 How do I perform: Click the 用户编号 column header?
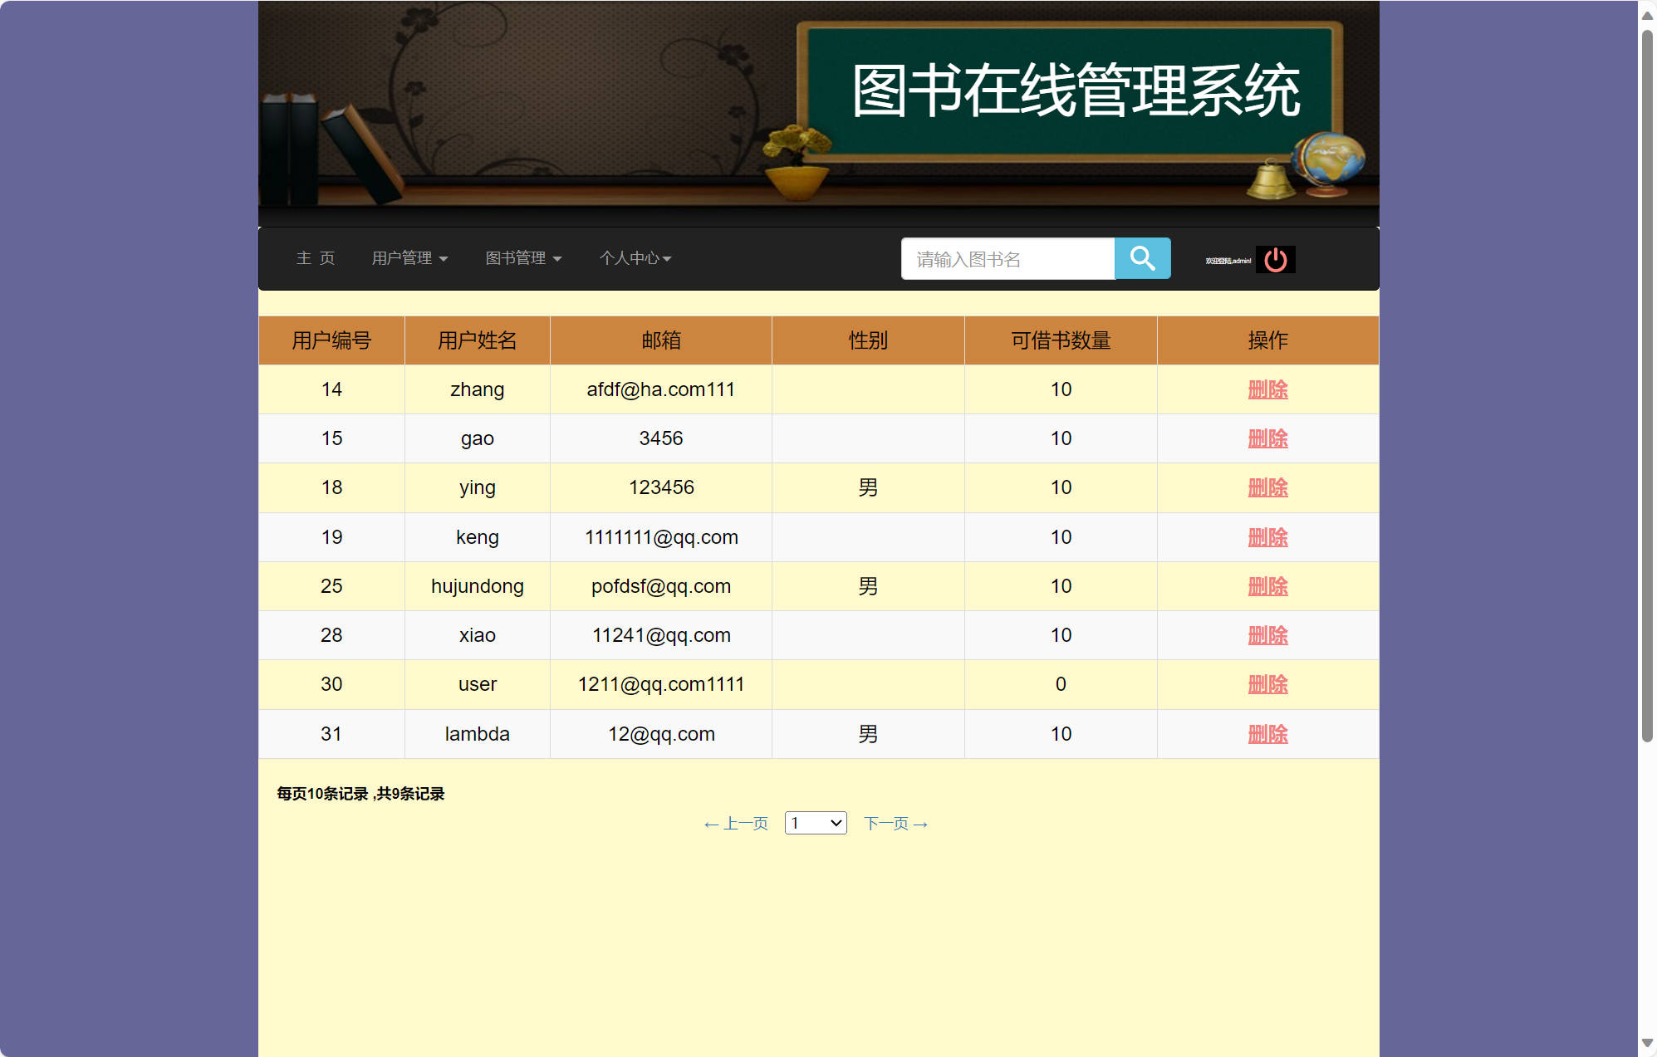click(x=331, y=340)
